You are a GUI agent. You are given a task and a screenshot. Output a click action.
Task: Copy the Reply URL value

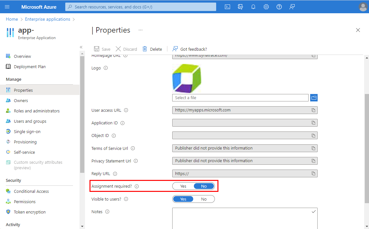click(x=313, y=173)
